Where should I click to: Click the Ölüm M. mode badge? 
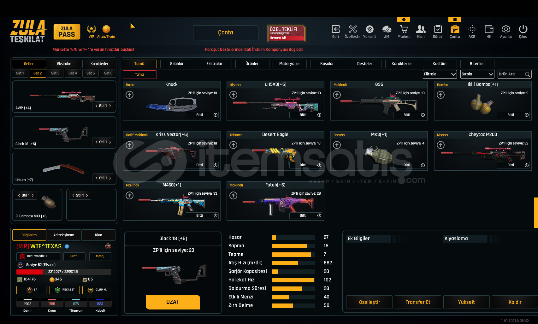pyautogui.click(x=97, y=290)
